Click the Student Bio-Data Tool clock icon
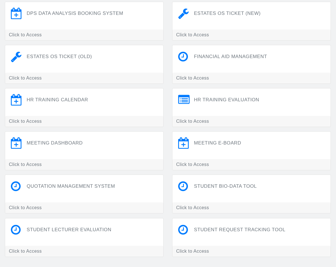Screen dimensions: 336x267 pos(183,186)
